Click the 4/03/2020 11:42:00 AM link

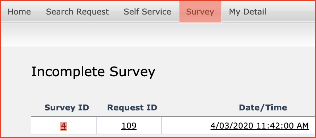[260, 126]
